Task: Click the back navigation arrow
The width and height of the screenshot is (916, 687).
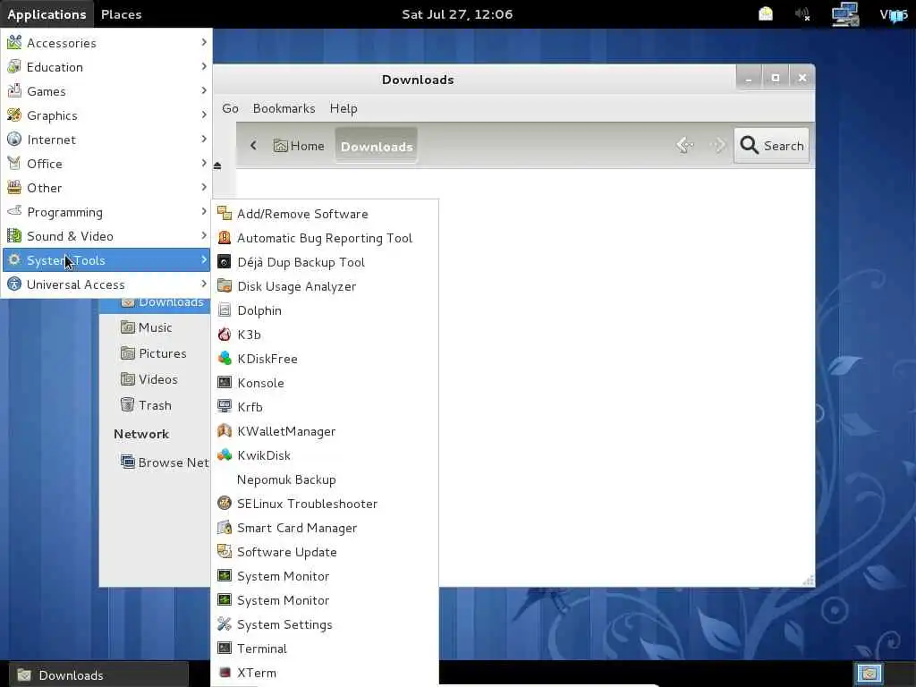Action: pos(684,145)
